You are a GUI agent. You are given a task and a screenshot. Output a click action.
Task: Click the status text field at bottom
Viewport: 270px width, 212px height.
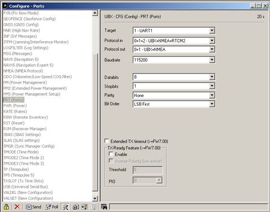click(188, 207)
